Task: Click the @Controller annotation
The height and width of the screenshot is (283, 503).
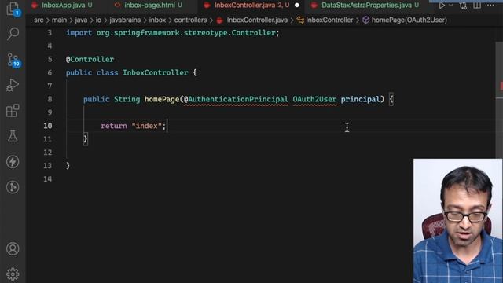Action: 90,60
